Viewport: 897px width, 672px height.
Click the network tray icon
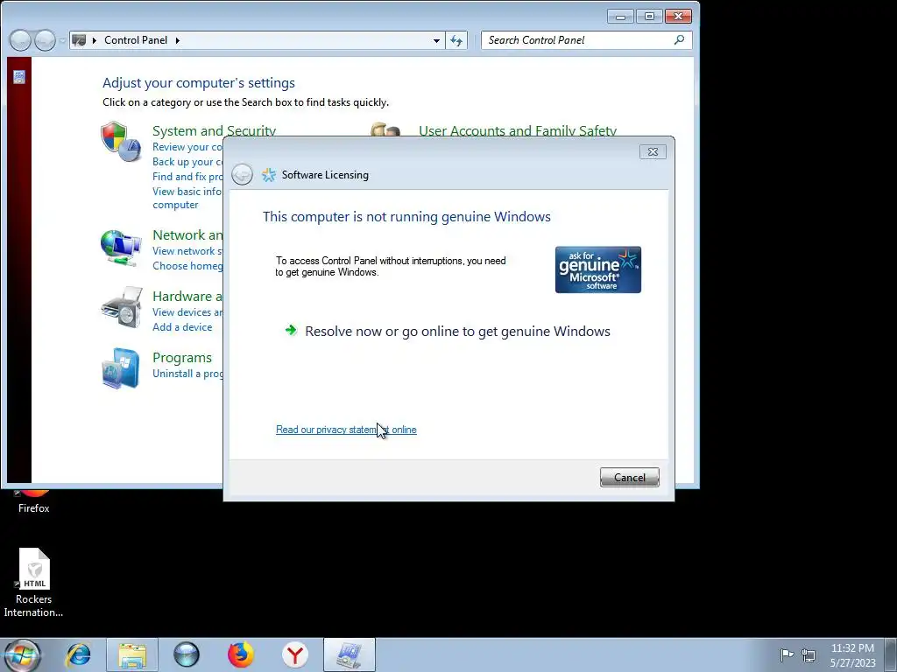pos(809,654)
